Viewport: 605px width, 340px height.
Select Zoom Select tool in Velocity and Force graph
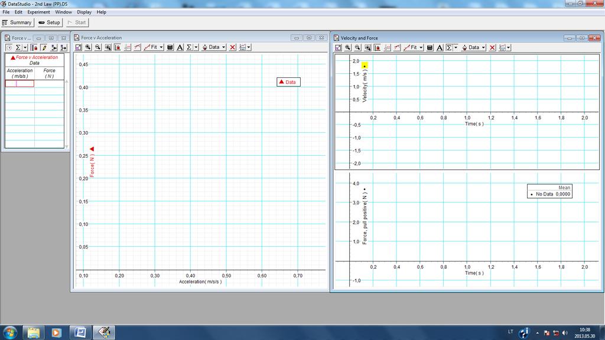pyautogui.click(x=367, y=47)
